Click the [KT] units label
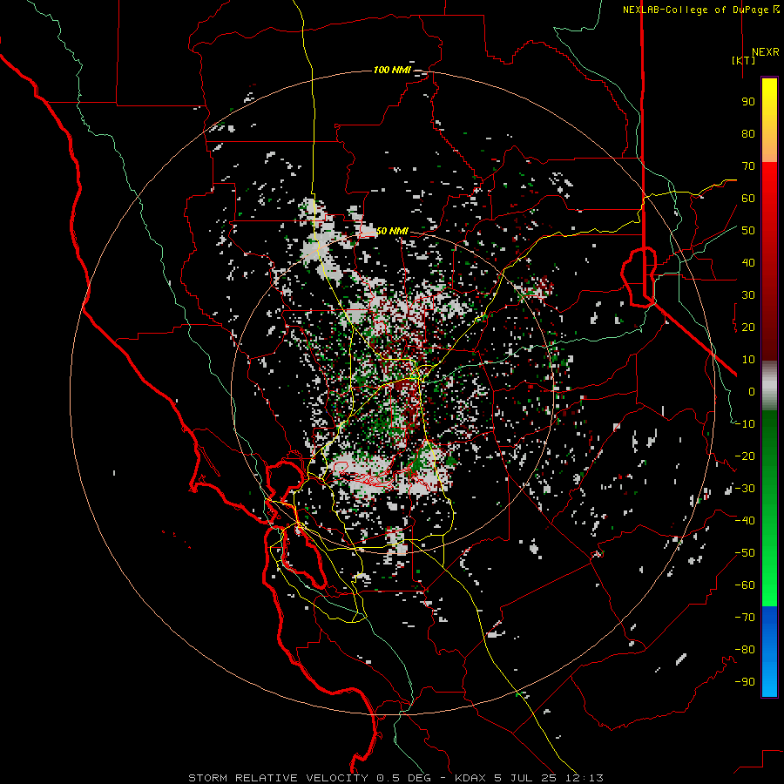Screen dimensions: 784x784 (x=744, y=60)
